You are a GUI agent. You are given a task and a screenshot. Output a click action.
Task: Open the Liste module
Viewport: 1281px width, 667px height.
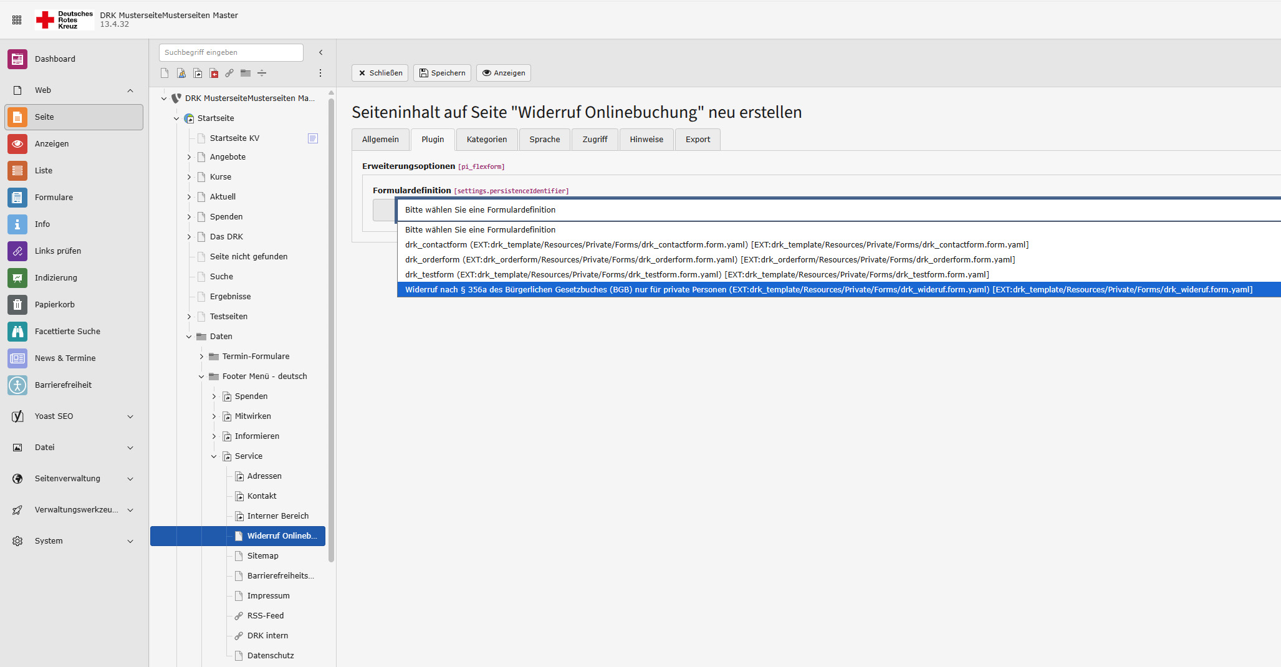click(74, 171)
